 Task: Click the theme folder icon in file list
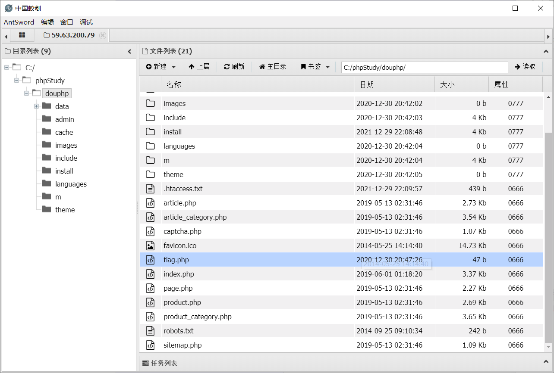(150, 174)
